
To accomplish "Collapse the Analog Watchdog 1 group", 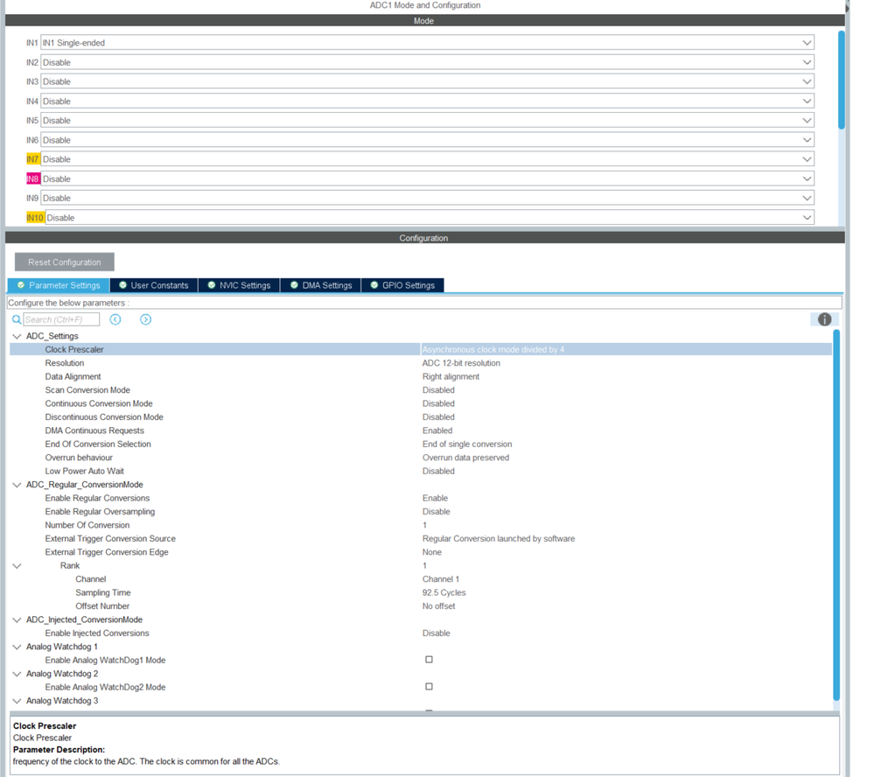I will [x=17, y=647].
